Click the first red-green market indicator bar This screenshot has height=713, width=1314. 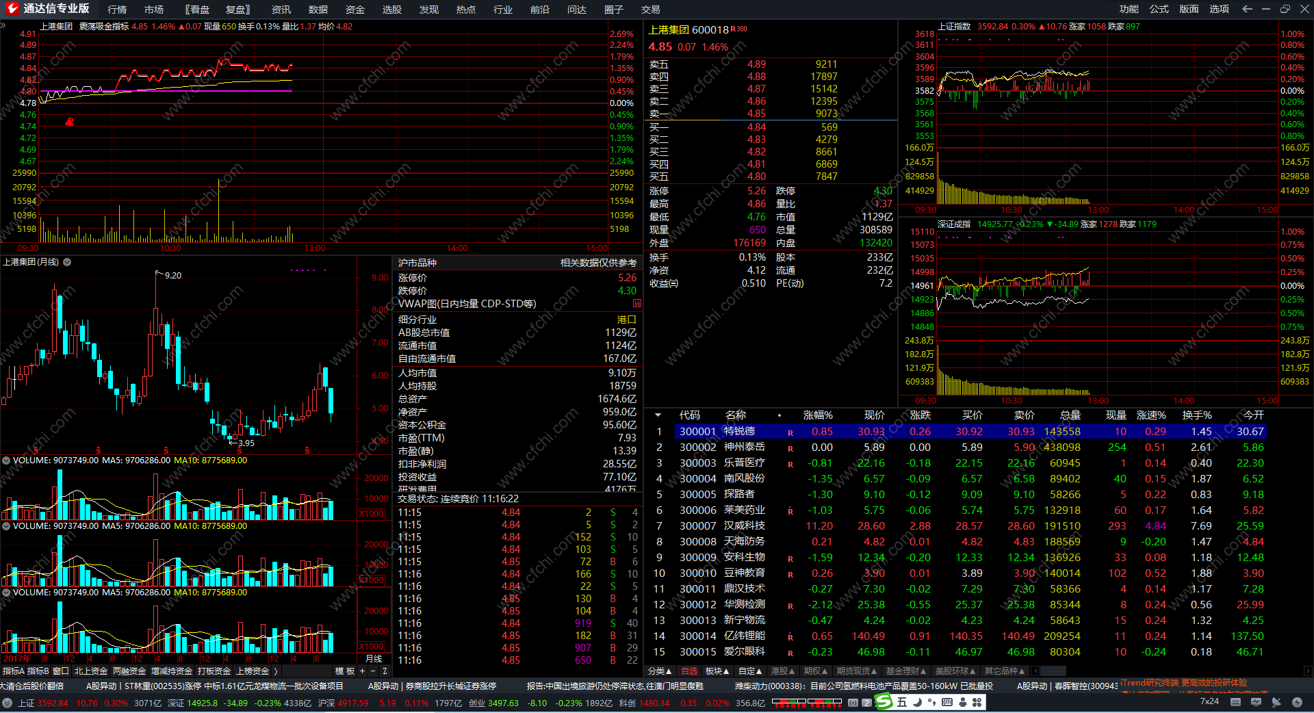pos(789,702)
